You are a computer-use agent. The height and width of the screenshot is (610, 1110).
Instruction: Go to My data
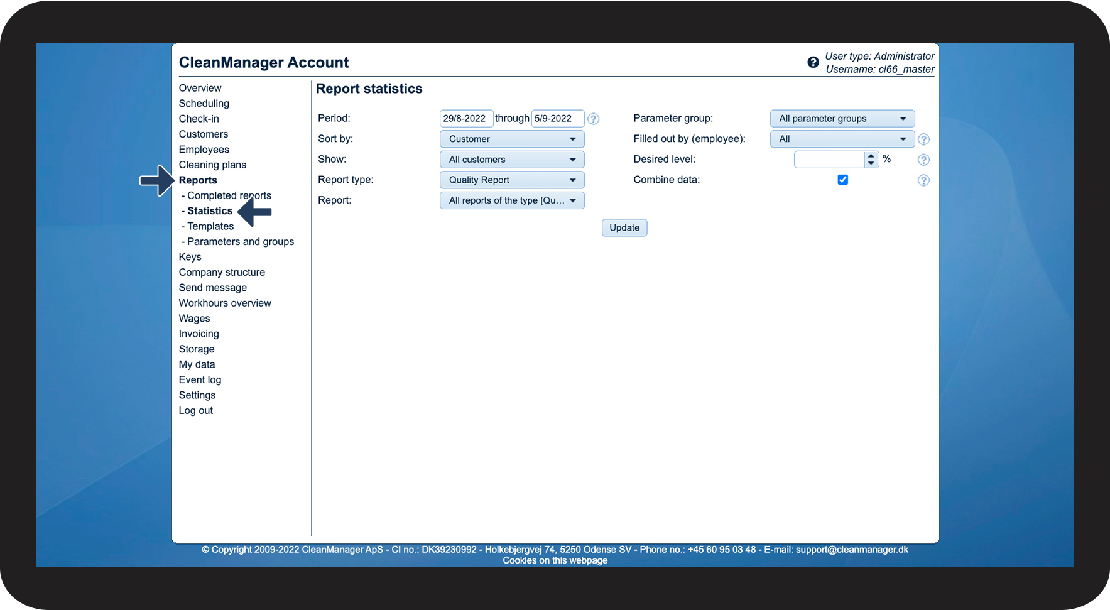pos(197,364)
